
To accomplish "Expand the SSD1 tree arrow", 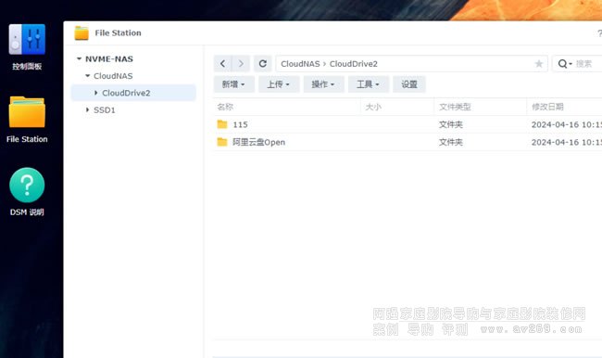I will point(88,109).
